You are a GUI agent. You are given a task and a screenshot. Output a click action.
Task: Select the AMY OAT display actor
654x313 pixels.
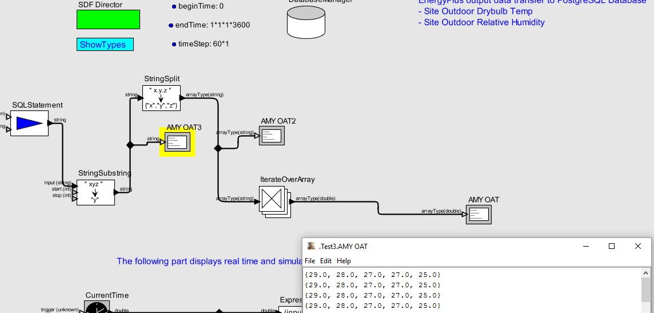coord(479,215)
